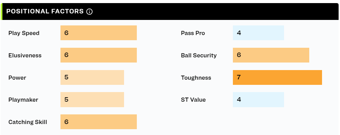The height and width of the screenshot is (135, 340).
Task: Select the Elusiveness rating bar
Action: pyautogui.click(x=98, y=55)
